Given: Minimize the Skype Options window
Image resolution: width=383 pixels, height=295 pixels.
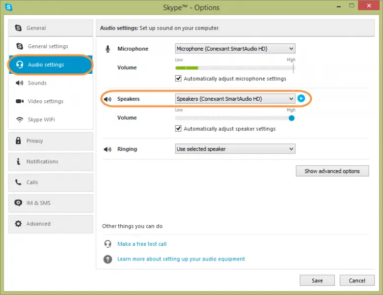Looking at the screenshot, I should coord(339,6).
